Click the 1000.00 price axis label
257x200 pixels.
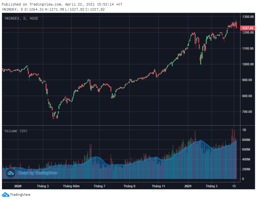248,64
